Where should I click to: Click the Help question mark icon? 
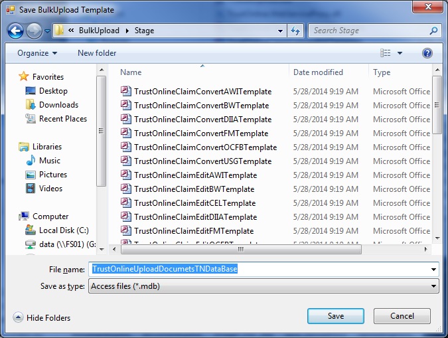[x=427, y=53]
